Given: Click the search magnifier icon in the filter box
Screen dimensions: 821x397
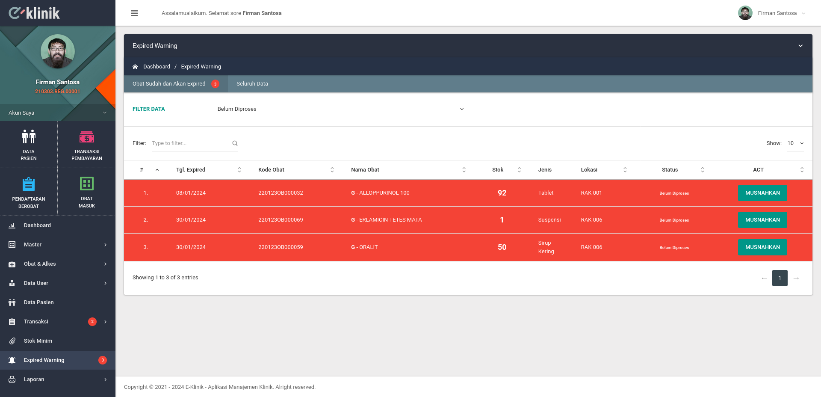Looking at the screenshot, I should [235, 143].
